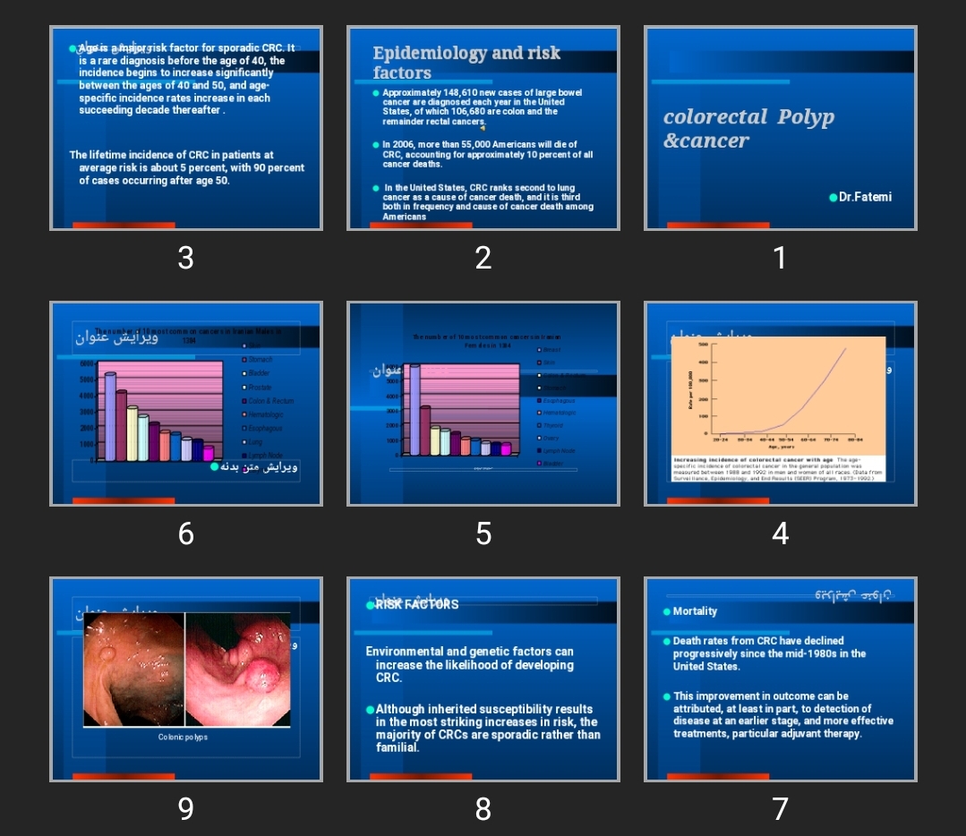Select the number 6 label

[185, 533]
